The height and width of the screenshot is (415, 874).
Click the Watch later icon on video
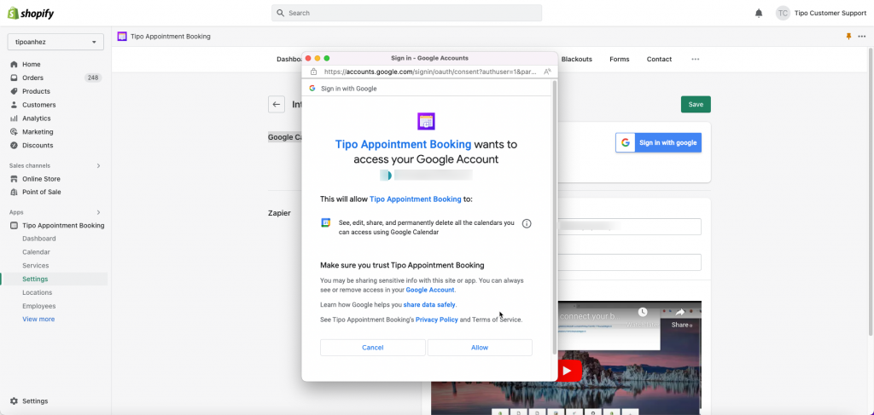click(642, 312)
